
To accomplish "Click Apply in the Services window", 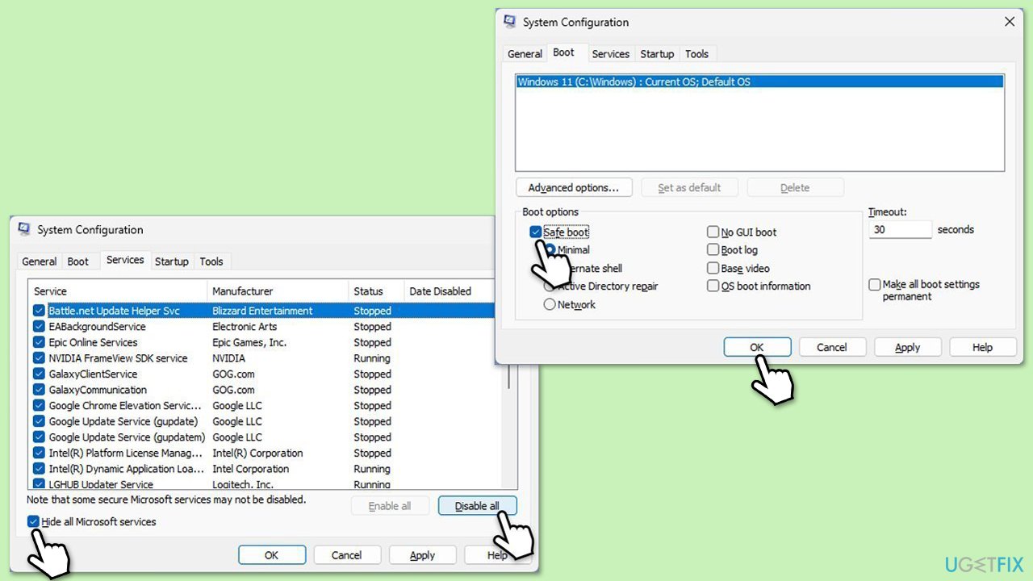I will [x=422, y=555].
